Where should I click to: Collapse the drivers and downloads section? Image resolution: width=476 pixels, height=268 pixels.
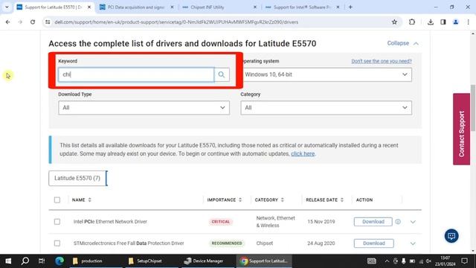(x=403, y=43)
